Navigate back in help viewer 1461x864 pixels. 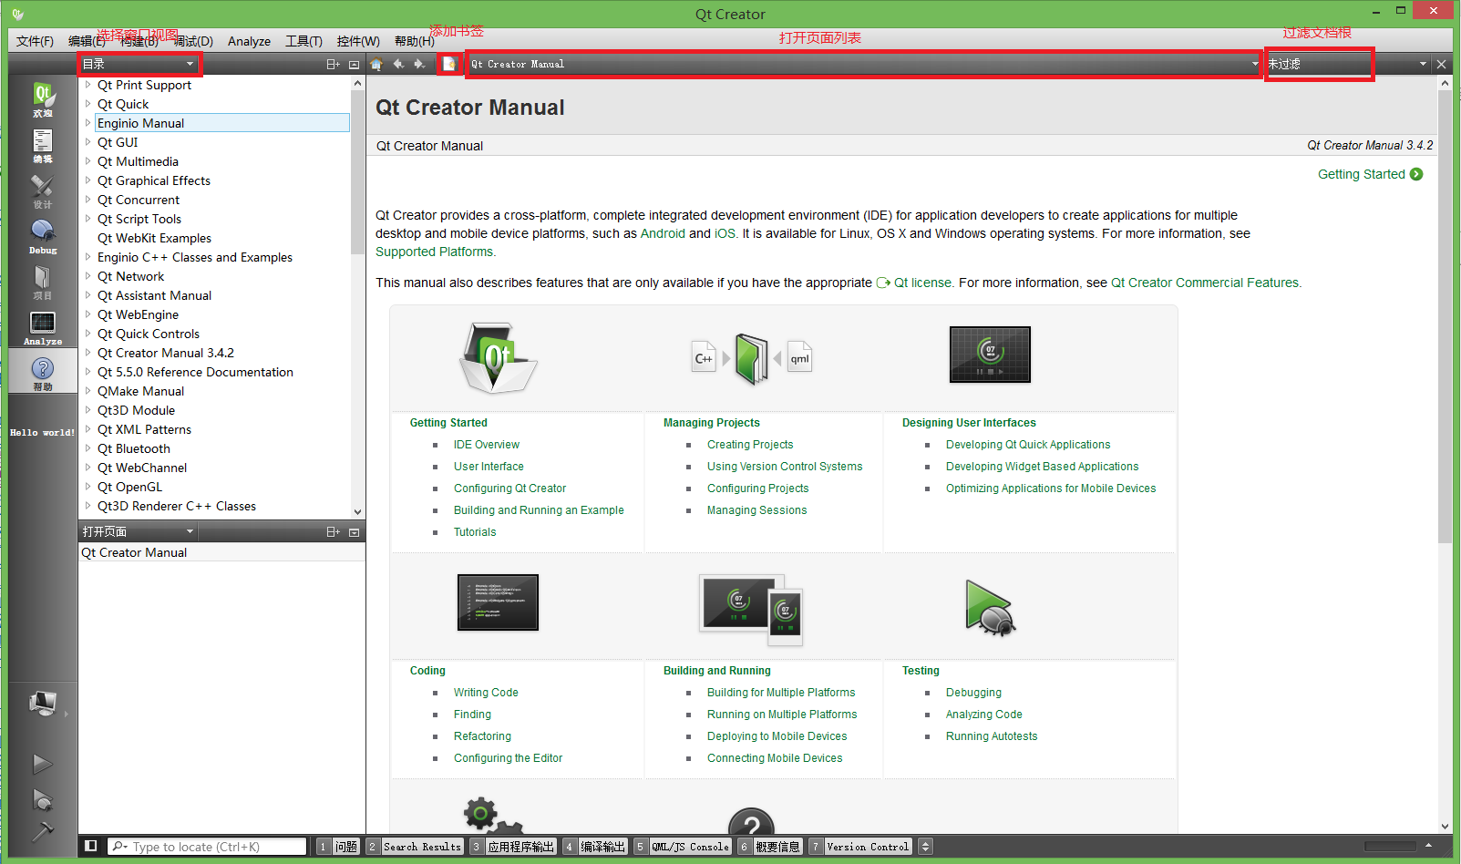click(398, 64)
